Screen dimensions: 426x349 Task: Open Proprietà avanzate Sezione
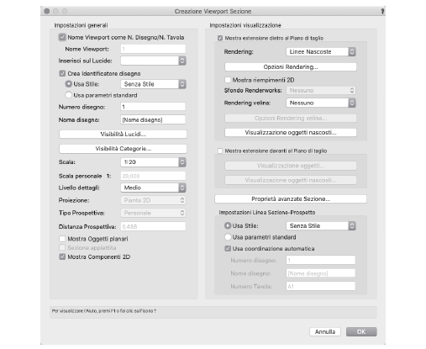point(291,199)
